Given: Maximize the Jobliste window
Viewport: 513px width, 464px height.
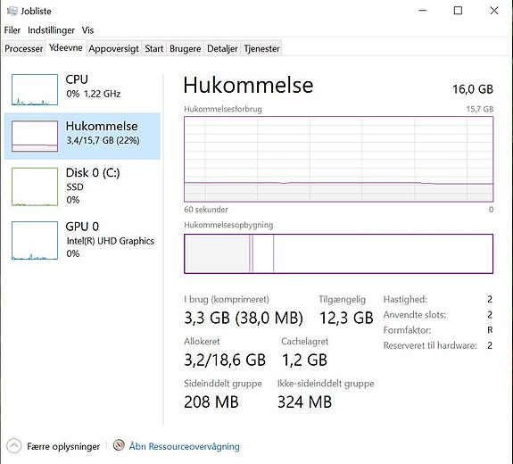Looking at the screenshot, I should pyautogui.click(x=458, y=11).
